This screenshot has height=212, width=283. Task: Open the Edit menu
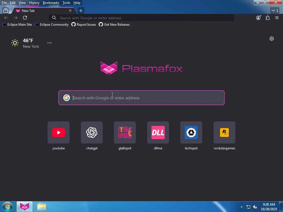[13, 3]
